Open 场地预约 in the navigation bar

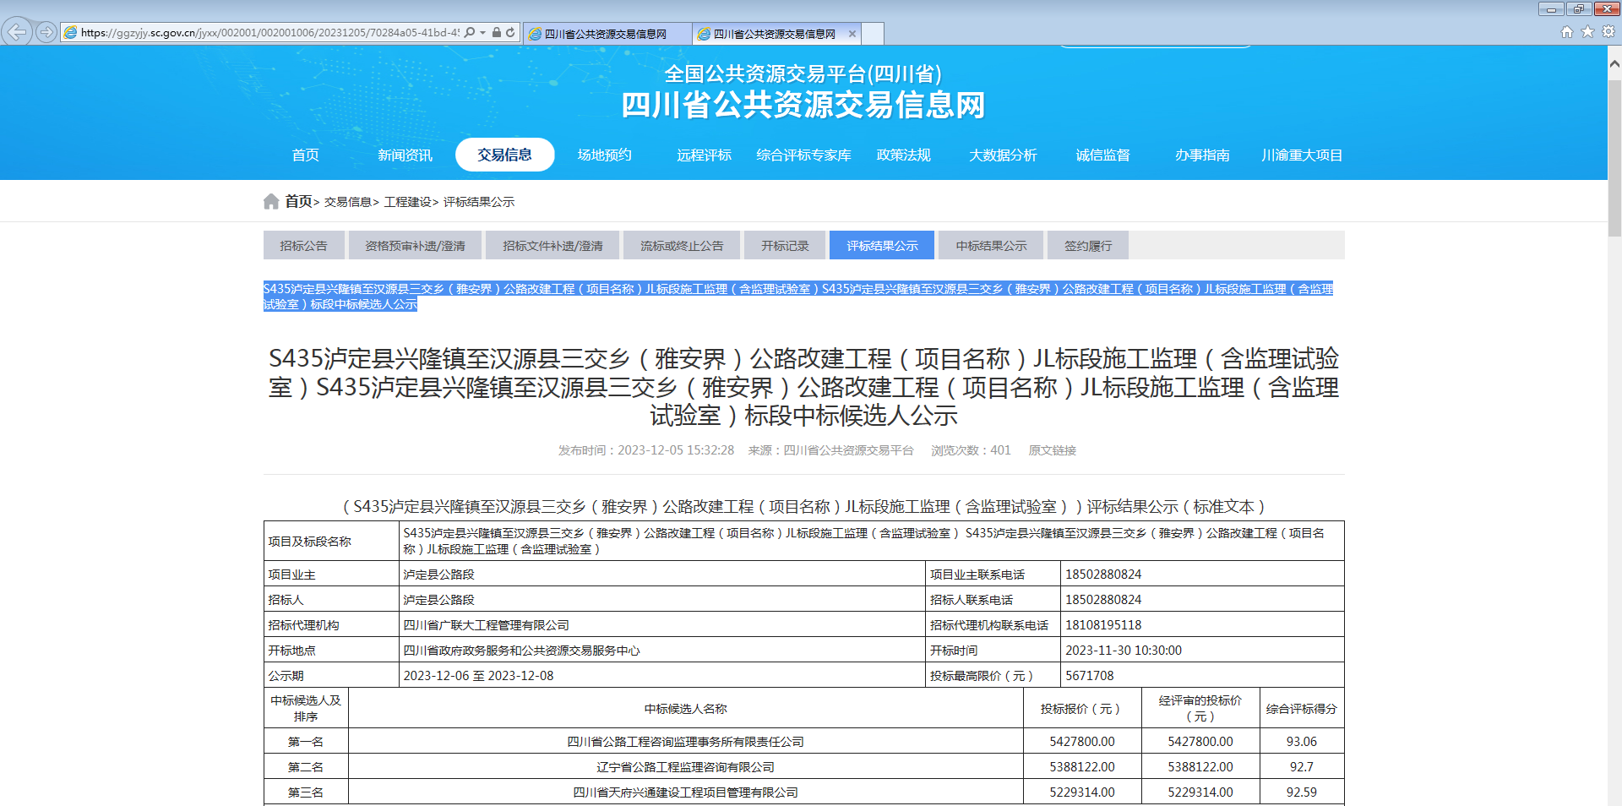point(604,155)
